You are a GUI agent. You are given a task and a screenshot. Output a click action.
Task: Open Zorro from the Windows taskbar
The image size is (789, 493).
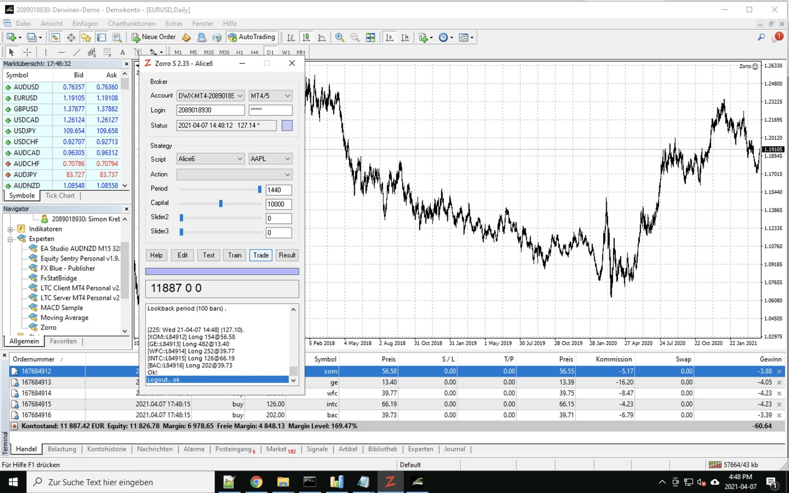tap(390, 481)
